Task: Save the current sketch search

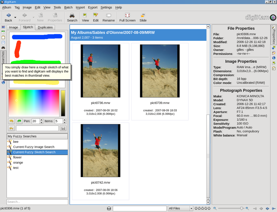Action: 63,128
